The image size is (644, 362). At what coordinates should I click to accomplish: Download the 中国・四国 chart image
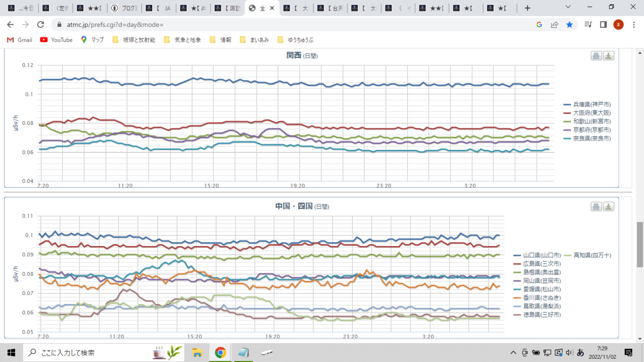(x=608, y=207)
